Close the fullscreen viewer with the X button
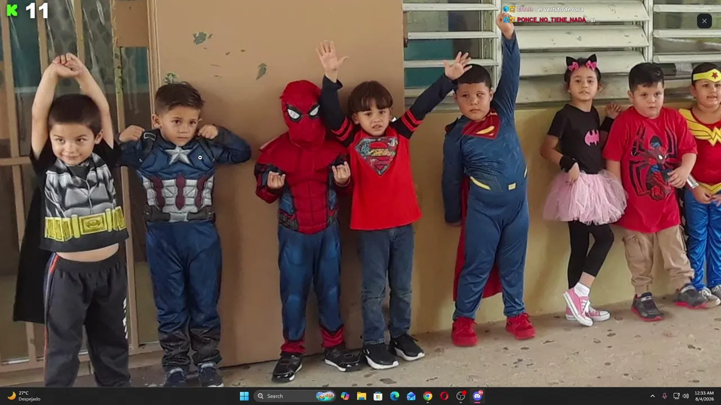This screenshot has width=721, height=405. click(x=704, y=21)
